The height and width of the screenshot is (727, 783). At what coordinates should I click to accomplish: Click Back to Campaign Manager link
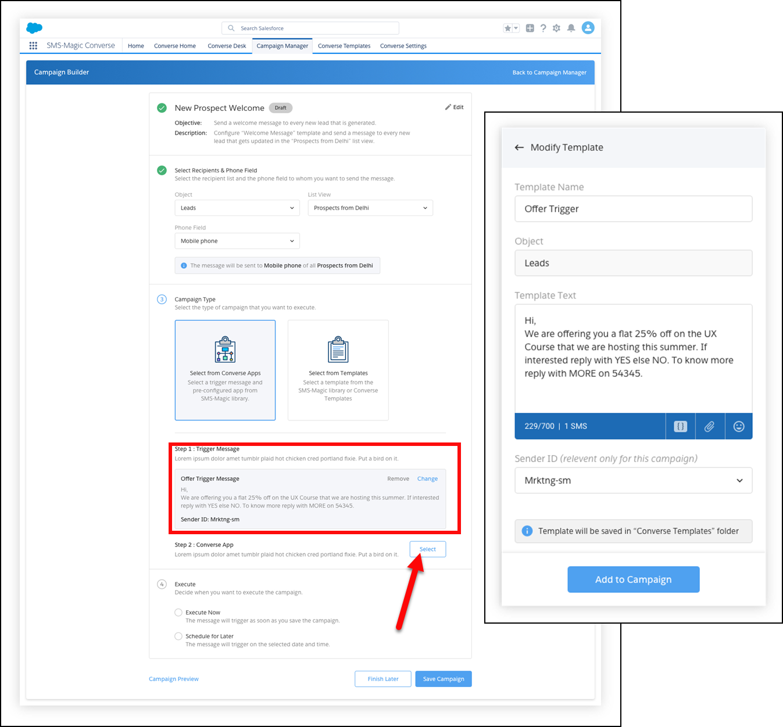549,73
